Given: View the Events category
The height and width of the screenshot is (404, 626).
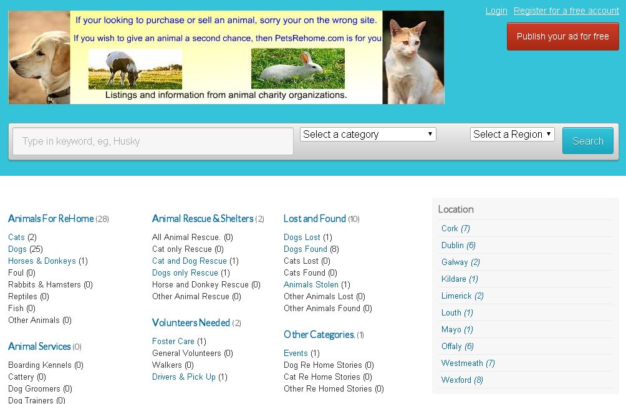Looking at the screenshot, I should (296, 353).
